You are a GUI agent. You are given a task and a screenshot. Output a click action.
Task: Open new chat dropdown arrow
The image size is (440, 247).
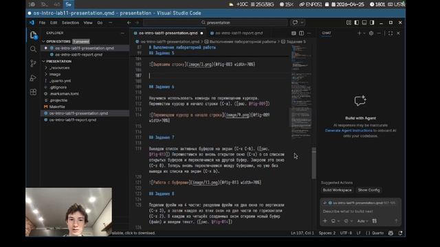[364, 33]
